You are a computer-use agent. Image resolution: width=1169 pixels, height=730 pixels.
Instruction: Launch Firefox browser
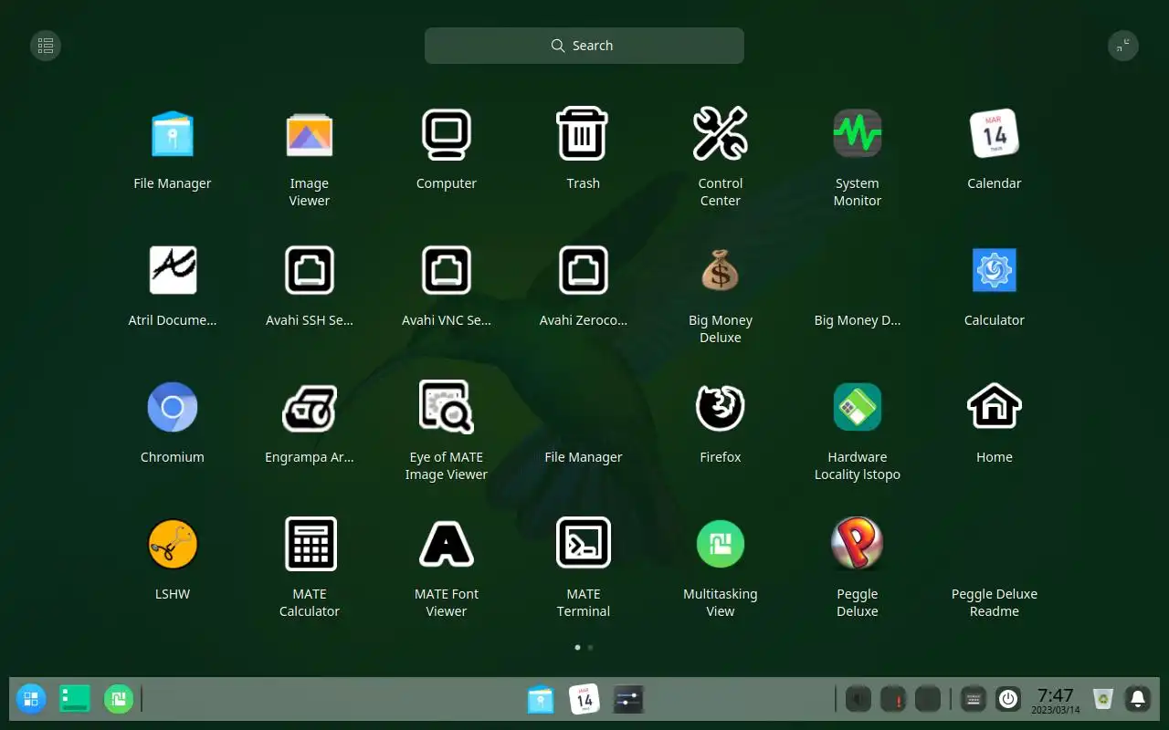pyautogui.click(x=721, y=408)
